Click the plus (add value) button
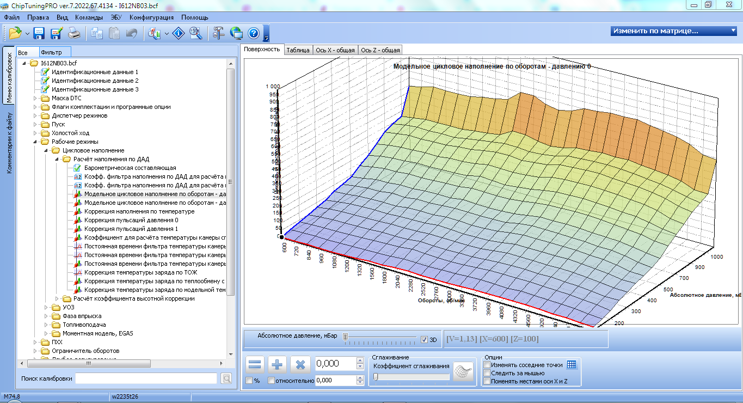This screenshot has height=403, width=743. point(278,364)
